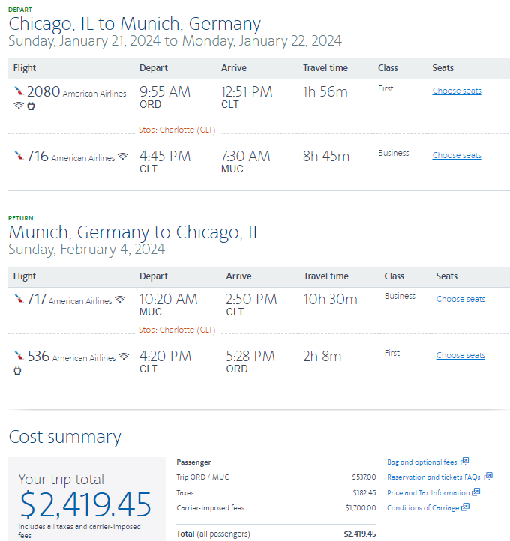
Task: Click the Wi-Fi icon beside flight 716
Action: (123, 157)
